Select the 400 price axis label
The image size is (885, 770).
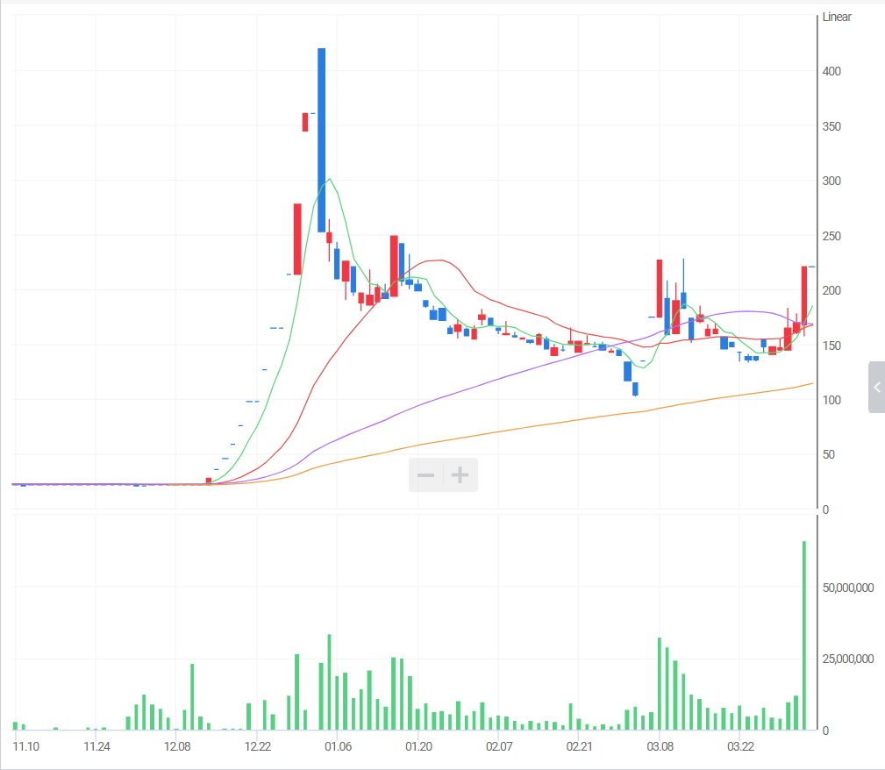coord(831,71)
